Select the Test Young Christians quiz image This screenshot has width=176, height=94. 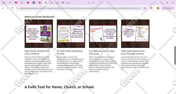pos(103,34)
